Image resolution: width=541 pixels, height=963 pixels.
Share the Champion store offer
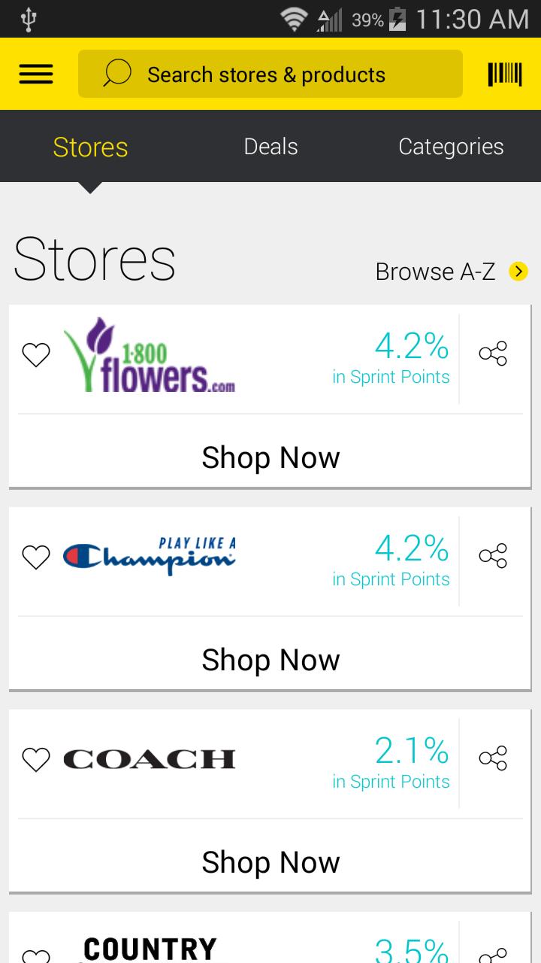pyautogui.click(x=492, y=556)
